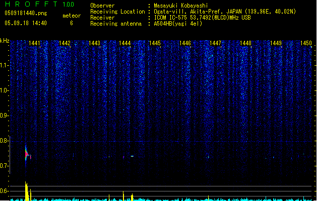Click the 1.0 kHz axis label
317x201 pixels.
[5, 90]
